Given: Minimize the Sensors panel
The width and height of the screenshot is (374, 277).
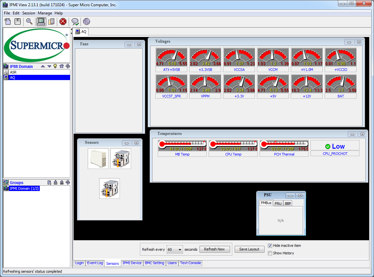Looking at the screenshot, I should pyautogui.click(x=127, y=143).
